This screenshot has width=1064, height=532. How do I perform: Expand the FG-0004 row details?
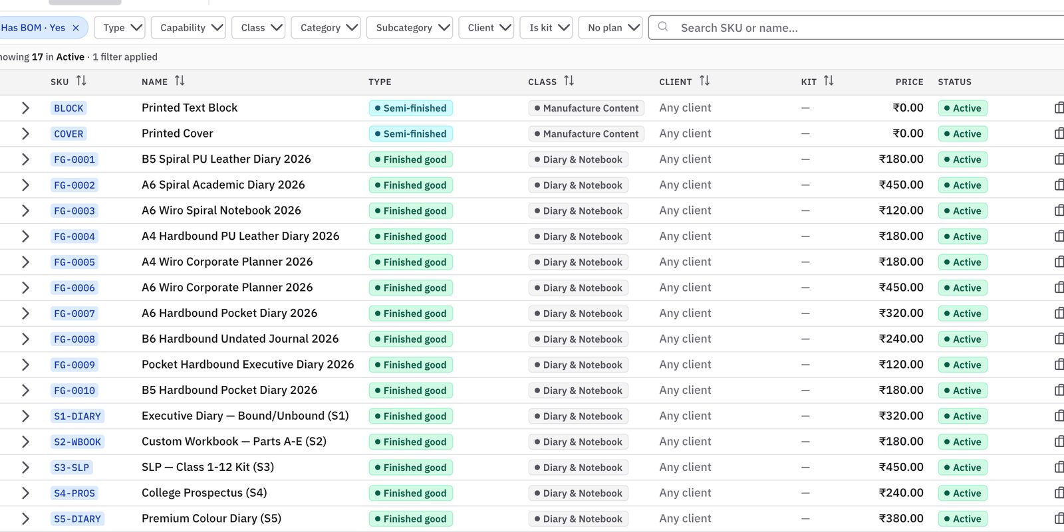coord(25,236)
